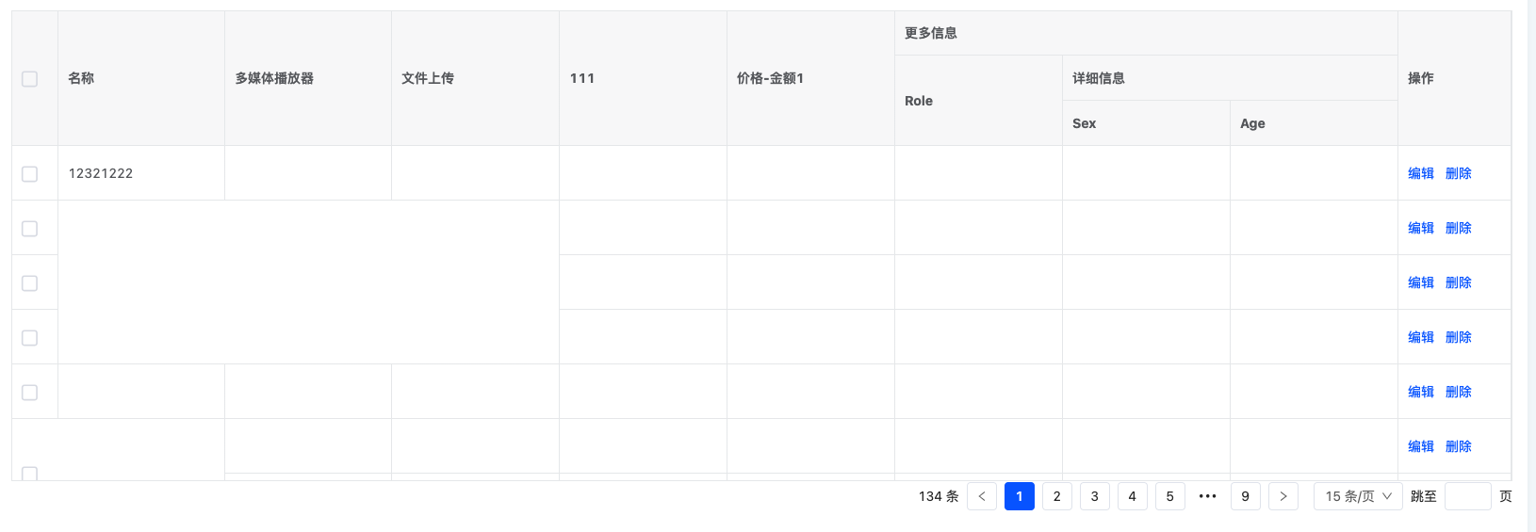Focus the 跳至 page number input
1536x532 pixels.
(1467, 496)
